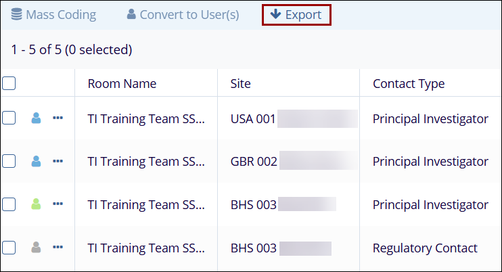Click the Room Name cell in the GBR 002 row
502x272 pixels.
pyautogui.click(x=145, y=162)
